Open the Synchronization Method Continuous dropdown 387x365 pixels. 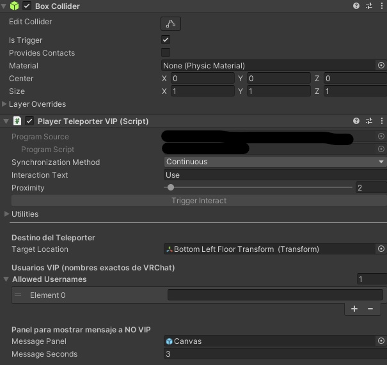pyautogui.click(x=275, y=162)
